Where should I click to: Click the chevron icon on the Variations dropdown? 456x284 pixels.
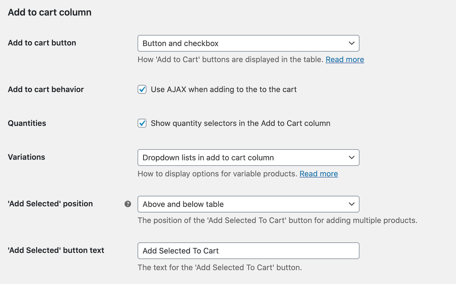pos(351,157)
